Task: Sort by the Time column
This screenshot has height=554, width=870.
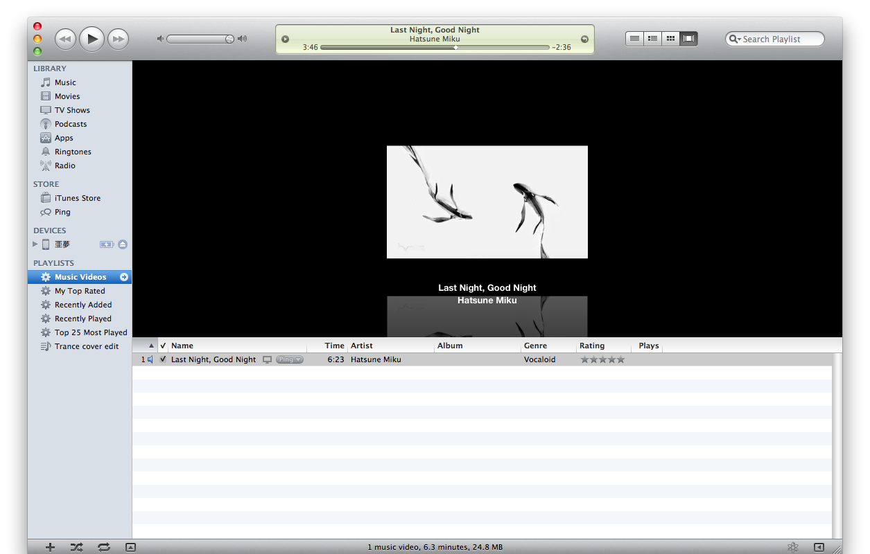Action: point(327,346)
